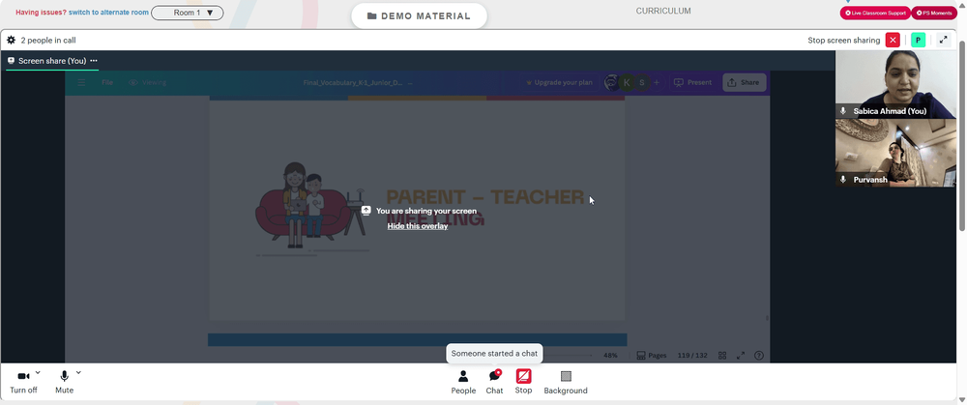Viewport: 967px width, 405px height.
Task: Click the PS Moments button
Action: point(934,13)
